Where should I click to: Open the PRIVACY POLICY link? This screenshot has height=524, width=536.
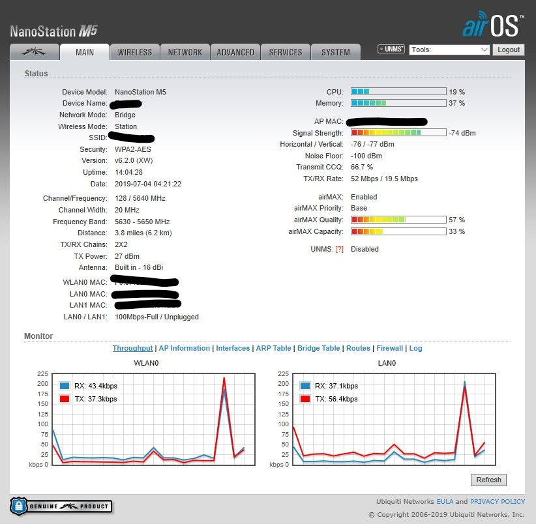tap(497, 501)
